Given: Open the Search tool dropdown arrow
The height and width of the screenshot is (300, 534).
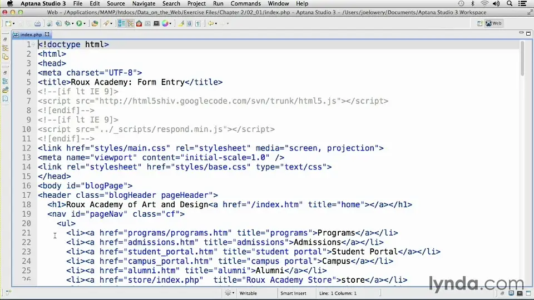Looking at the screenshot, I should click(x=111, y=24).
